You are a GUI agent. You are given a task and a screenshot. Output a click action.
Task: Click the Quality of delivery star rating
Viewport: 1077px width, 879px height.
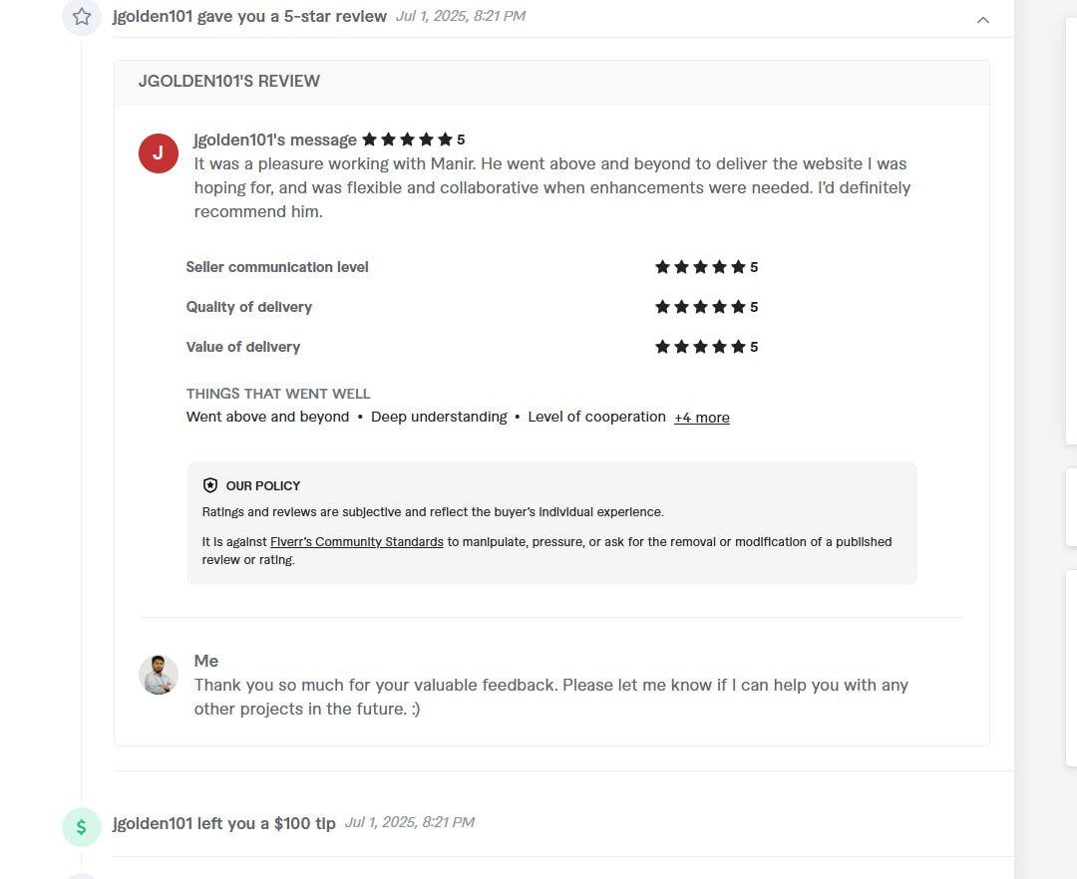click(x=701, y=307)
